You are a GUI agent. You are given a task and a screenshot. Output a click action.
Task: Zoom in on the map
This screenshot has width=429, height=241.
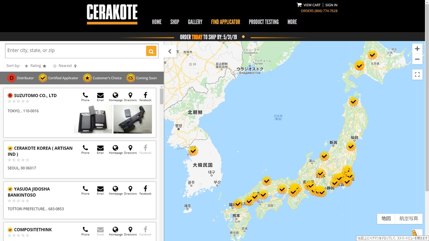coord(417,49)
